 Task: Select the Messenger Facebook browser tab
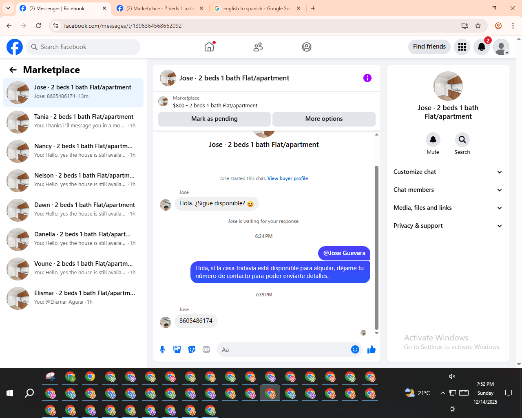63,8
